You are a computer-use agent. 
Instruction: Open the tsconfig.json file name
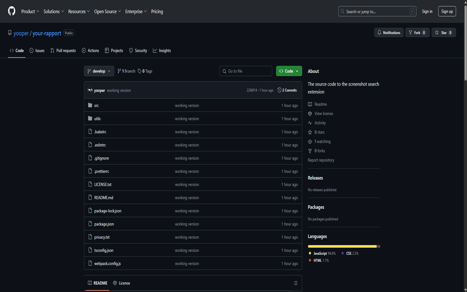coord(104,250)
